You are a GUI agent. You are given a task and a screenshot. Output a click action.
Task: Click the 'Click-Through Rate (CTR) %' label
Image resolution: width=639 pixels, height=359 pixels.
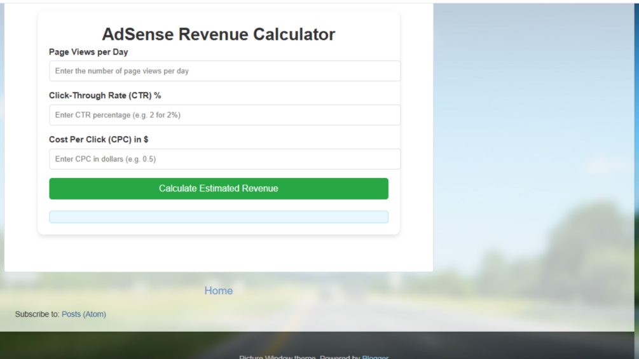[105, 96]
